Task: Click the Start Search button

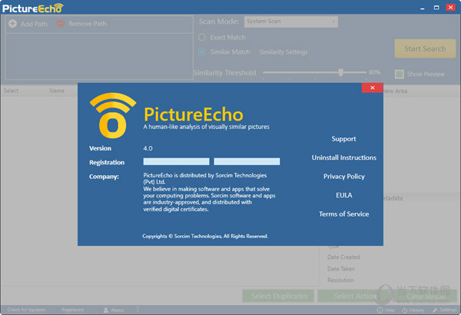Action: (x=425, y=48)
